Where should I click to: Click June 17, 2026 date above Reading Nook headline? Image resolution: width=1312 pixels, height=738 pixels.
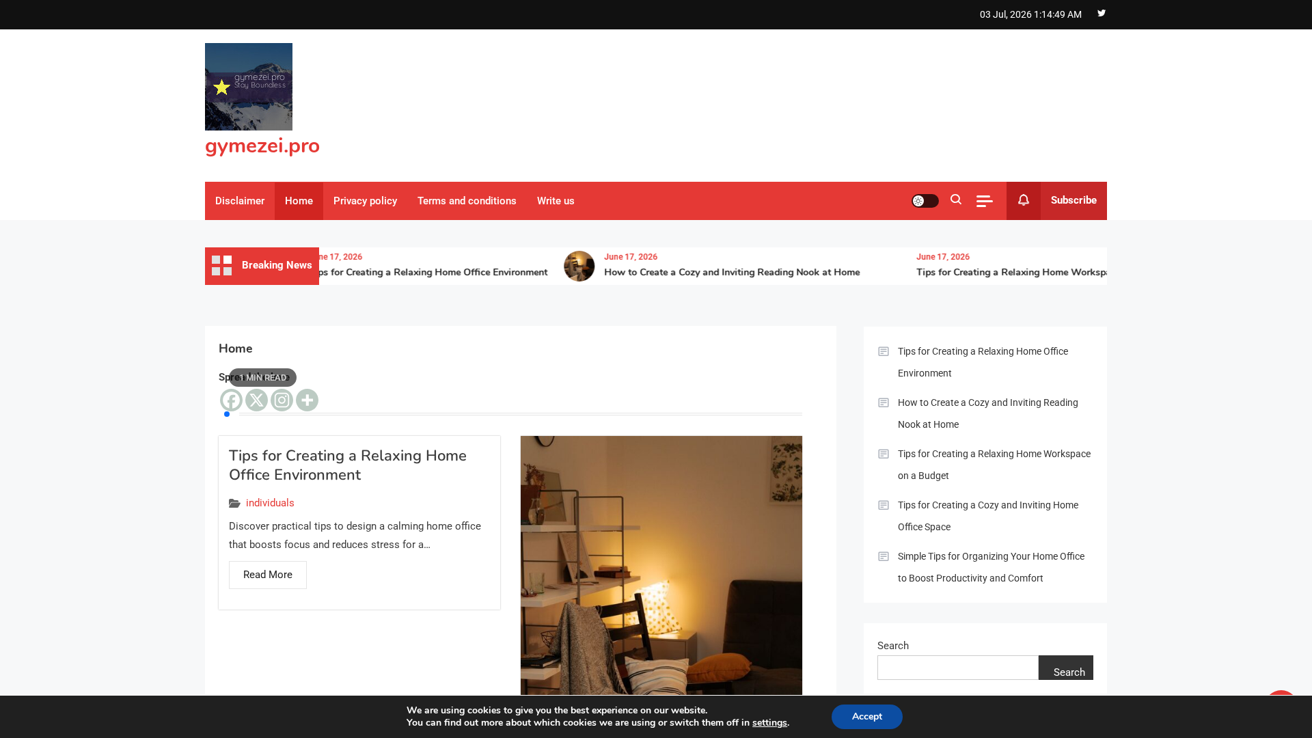coord(631,257)
